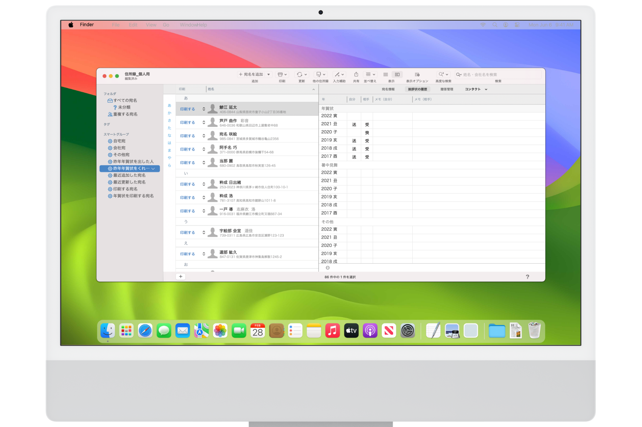Open the search magnifier options in the search field
This screenshot has height=427, width=642.
pos(459,75)
